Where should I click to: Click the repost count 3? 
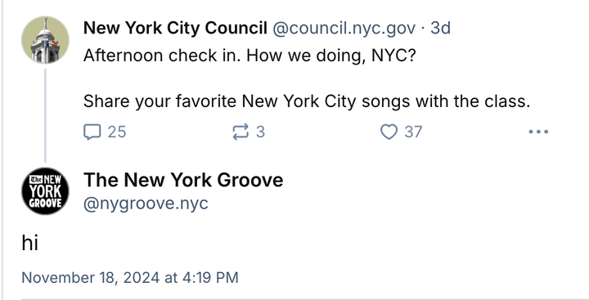click(260, 132)
